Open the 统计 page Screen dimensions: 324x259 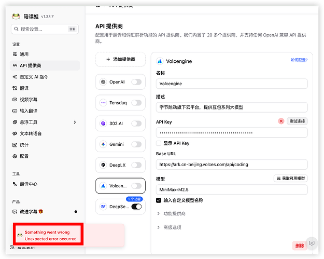(45, 145)
